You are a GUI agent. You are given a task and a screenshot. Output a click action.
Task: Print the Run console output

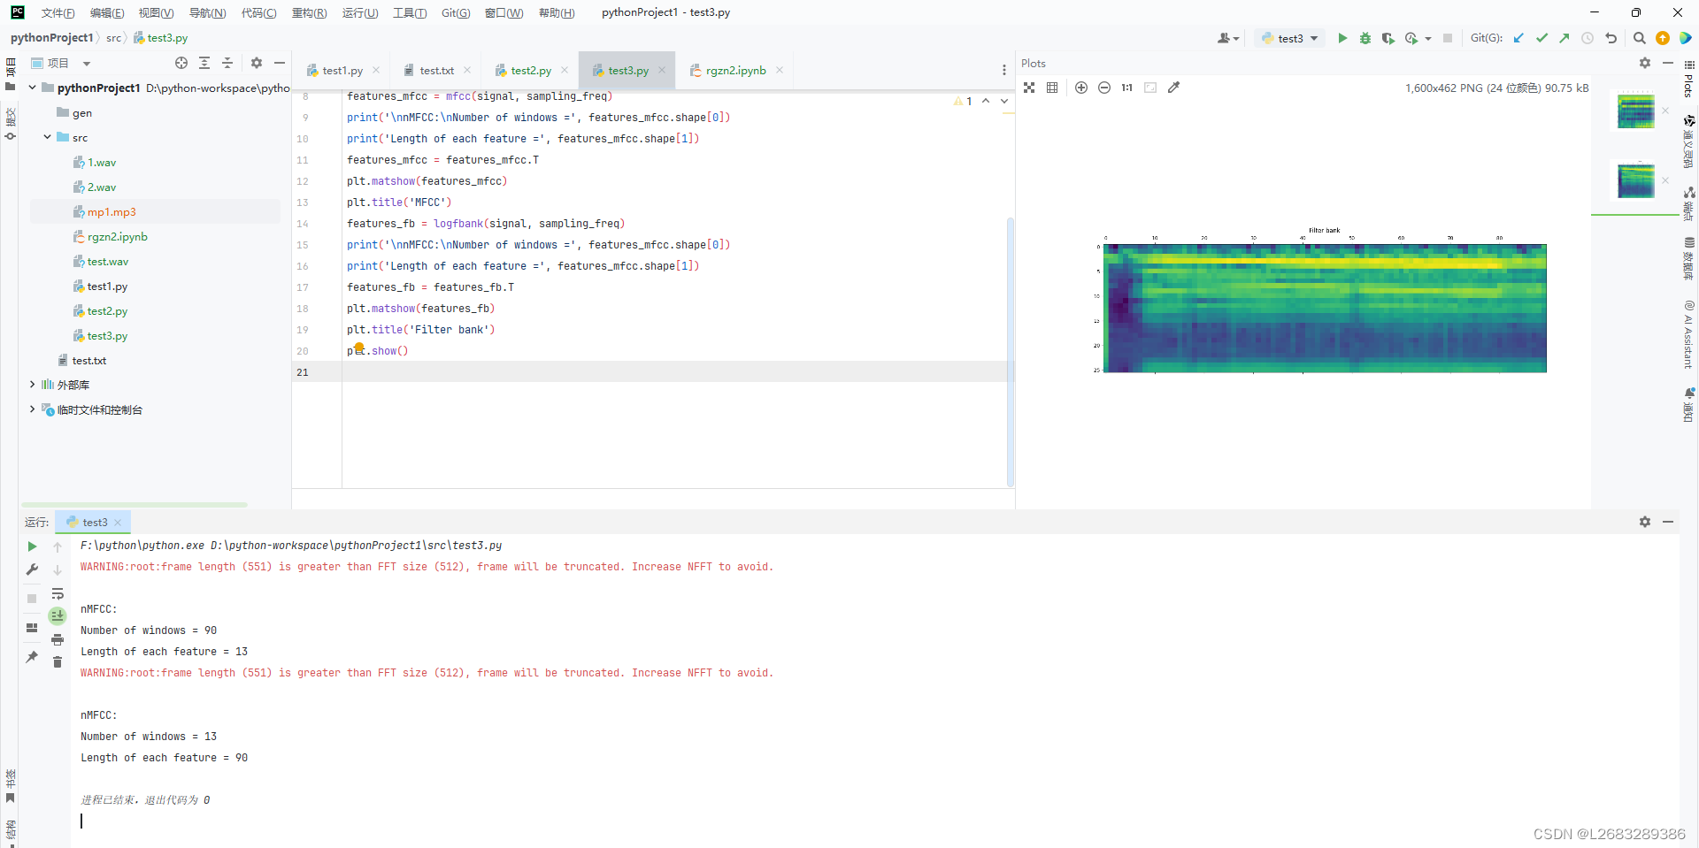tap(58, 639)
